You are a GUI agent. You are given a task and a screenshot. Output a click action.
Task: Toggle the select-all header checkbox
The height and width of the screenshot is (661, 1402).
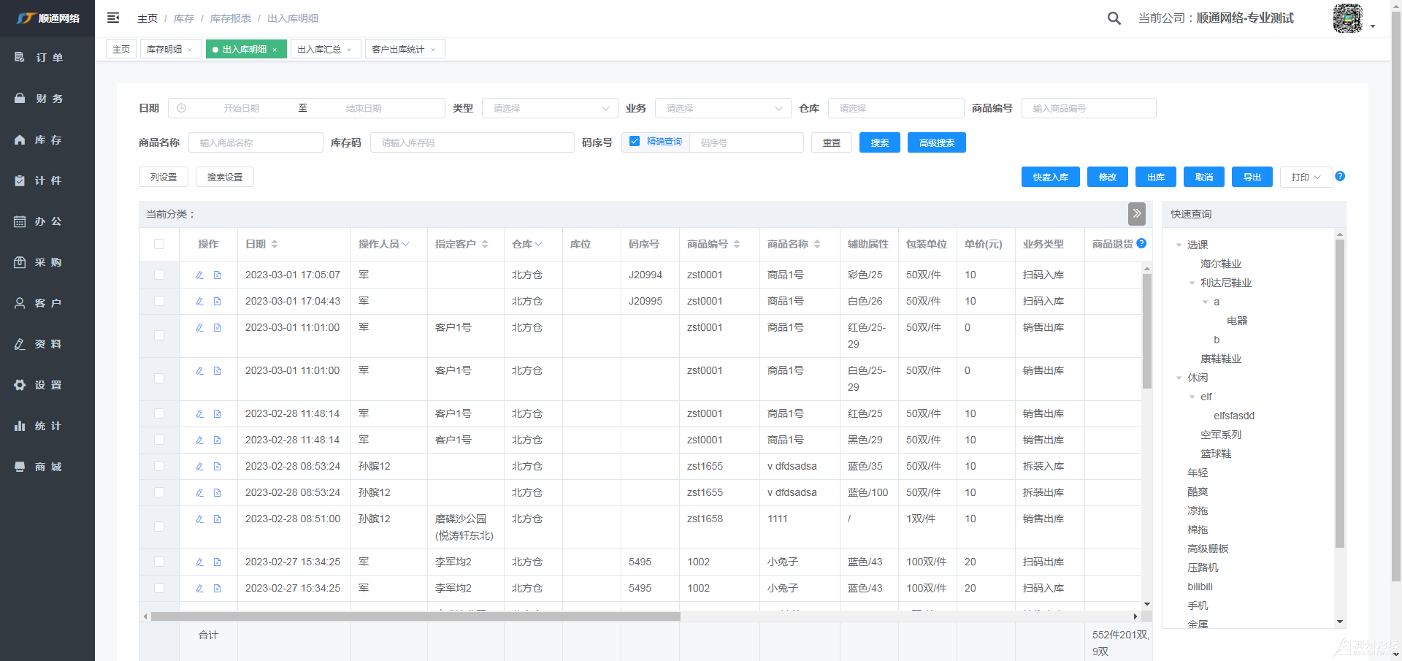pos(159,244)
